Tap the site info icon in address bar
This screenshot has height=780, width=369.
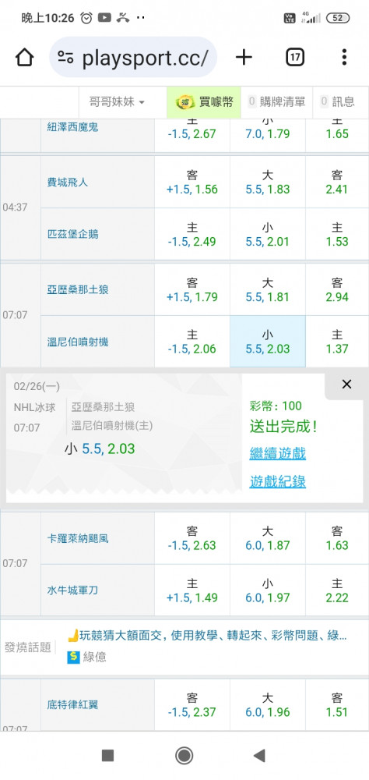pyautogui.click(x=65, y=57)
